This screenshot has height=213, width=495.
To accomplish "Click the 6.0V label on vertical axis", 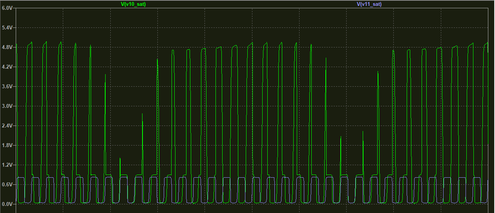I will [x=7, y=8].
